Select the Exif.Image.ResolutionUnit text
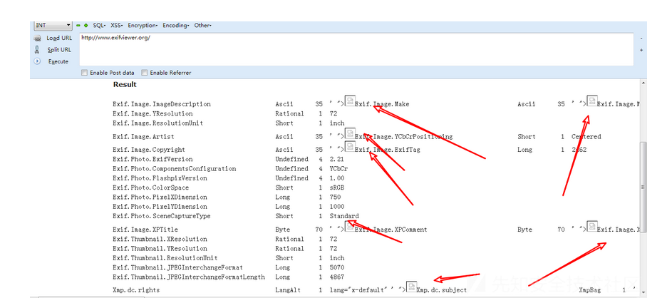 (x=157, y=123)
